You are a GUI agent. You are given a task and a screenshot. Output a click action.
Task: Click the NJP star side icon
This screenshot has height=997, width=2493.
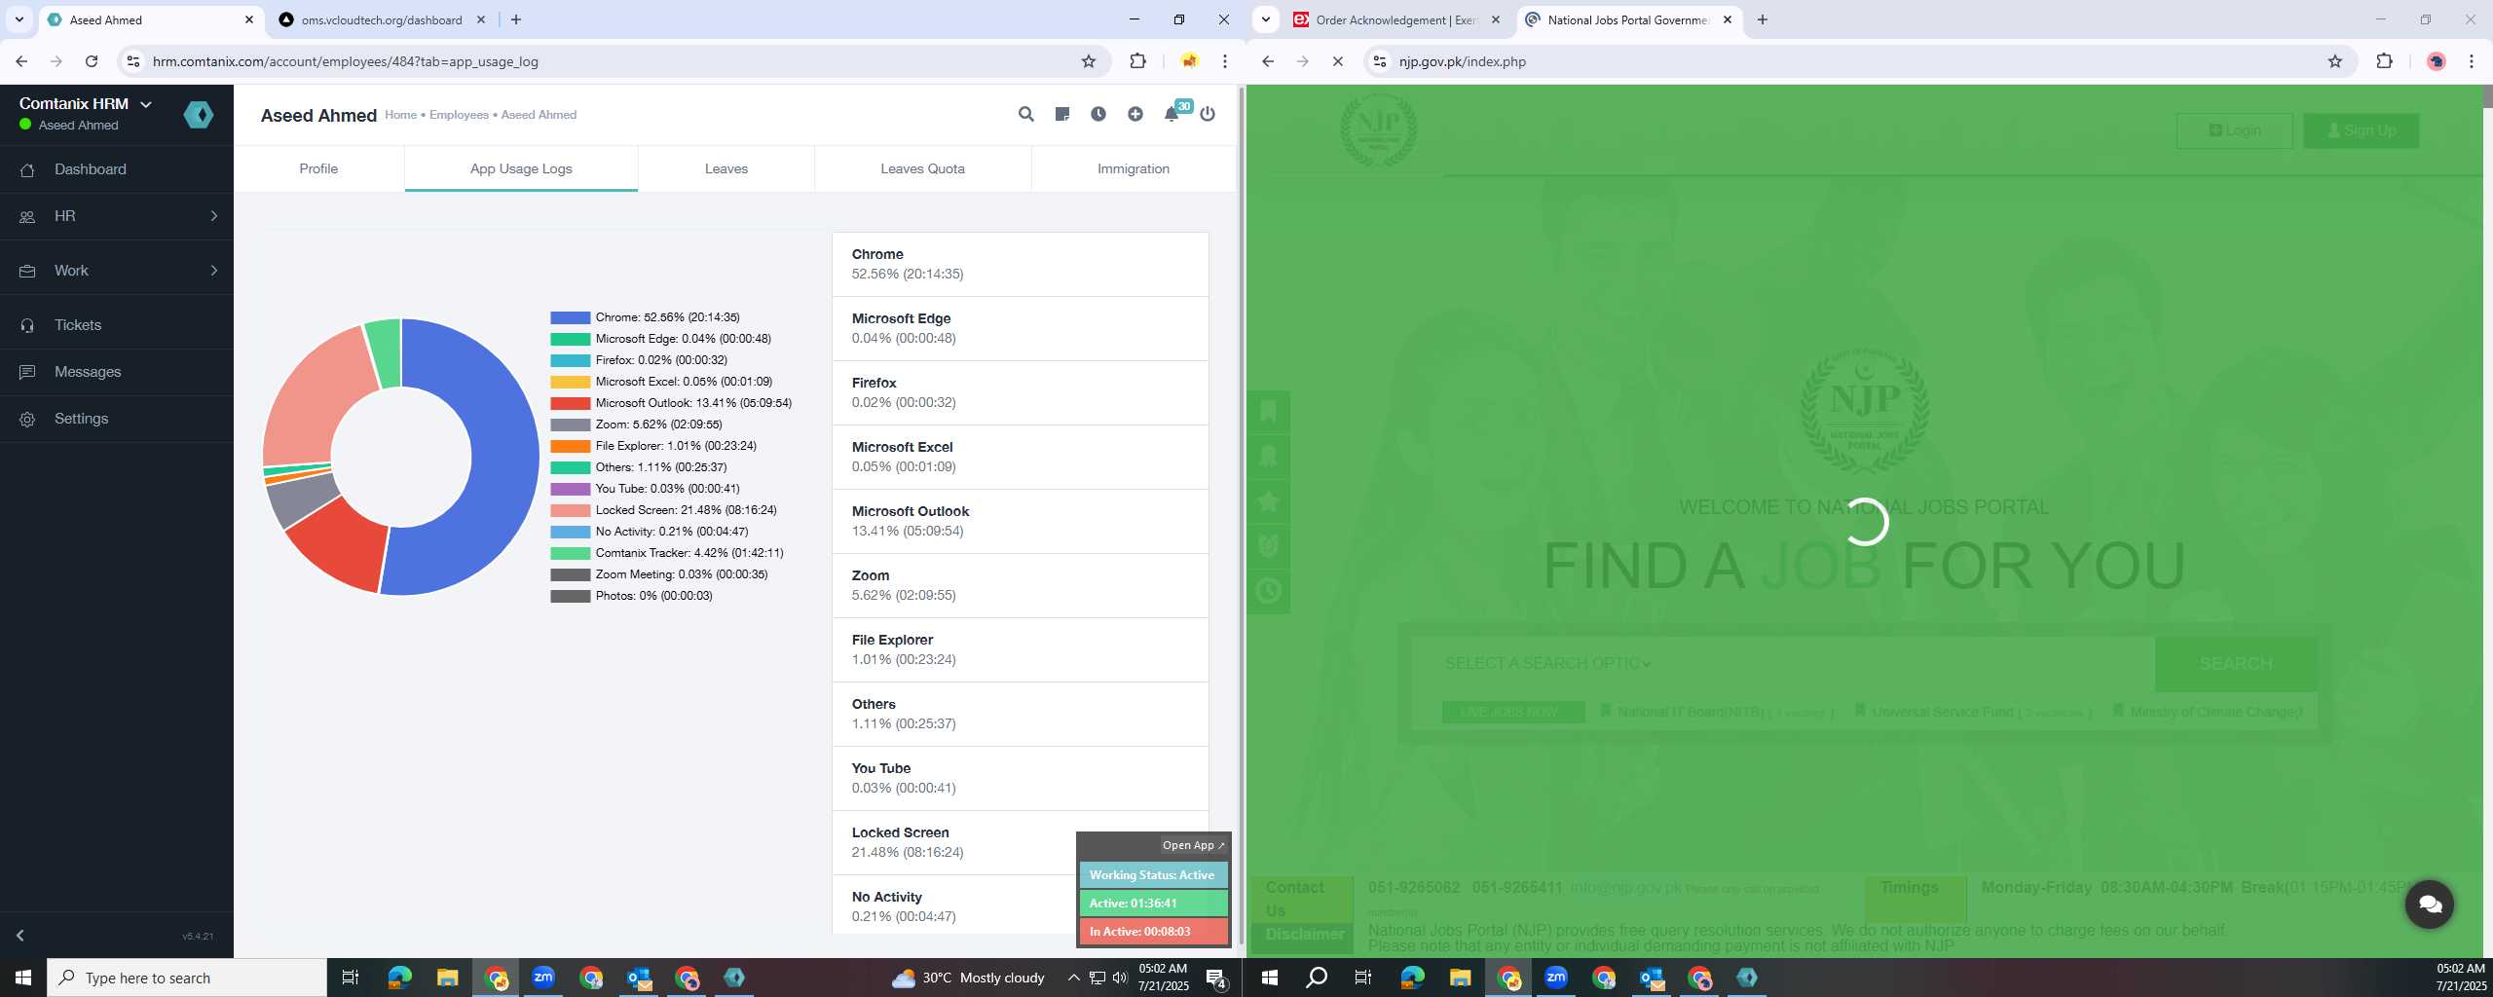(1269, 501)
